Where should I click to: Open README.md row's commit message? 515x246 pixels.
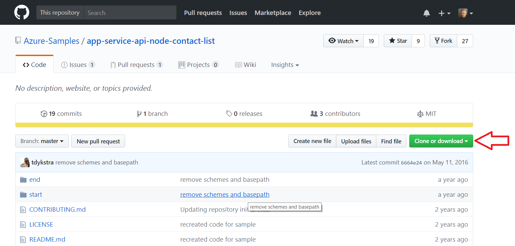[x=218, y=239]
